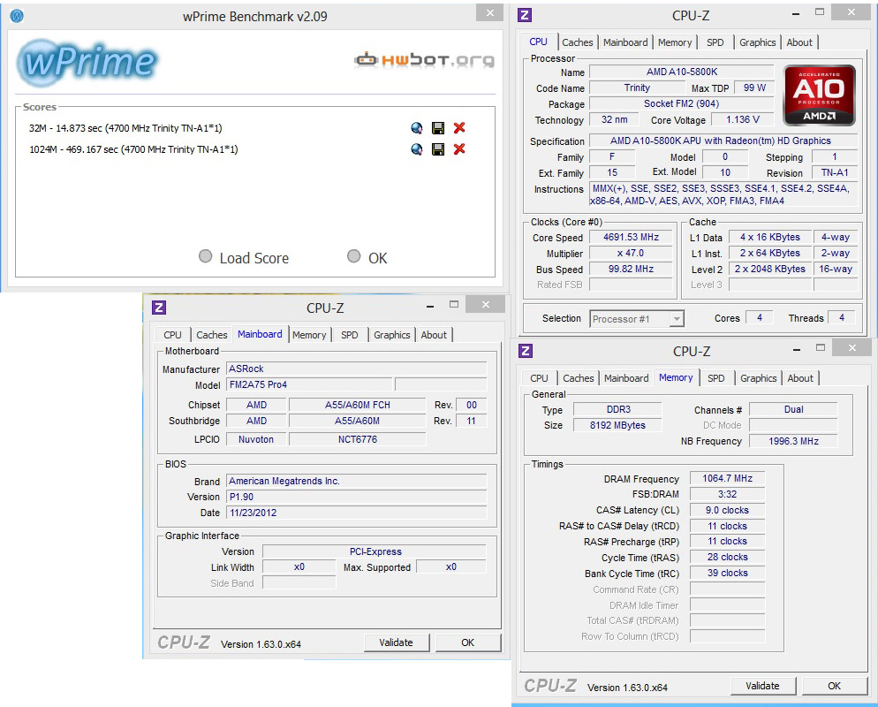
Task: Open SPD tab in the Memory window
Action: 716,379
